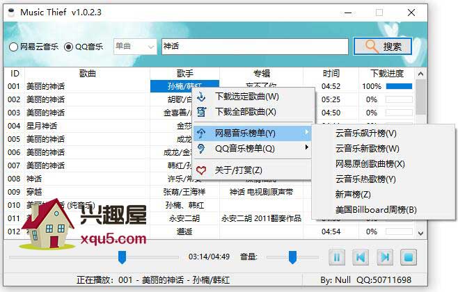Viewport: 458px width, 292px height.
Task: Select the 网易云音乐 radio button
Action: click(x=33, y=47)
